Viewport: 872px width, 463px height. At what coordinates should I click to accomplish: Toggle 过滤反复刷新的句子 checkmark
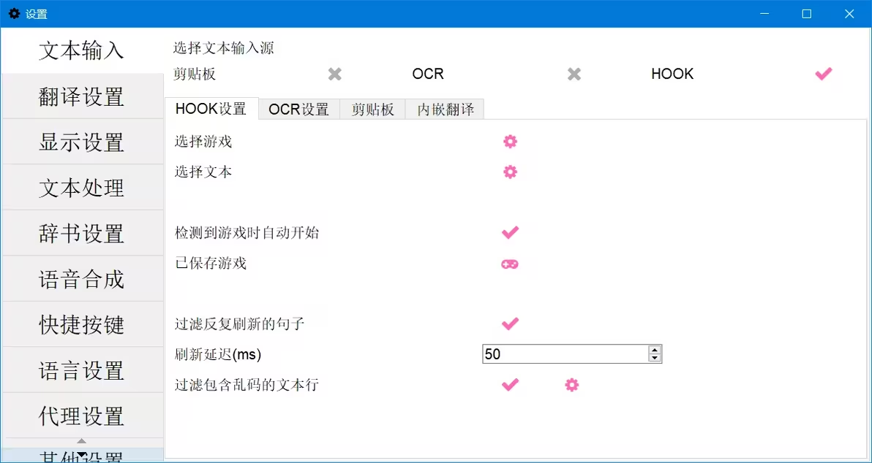click(510, 324)
